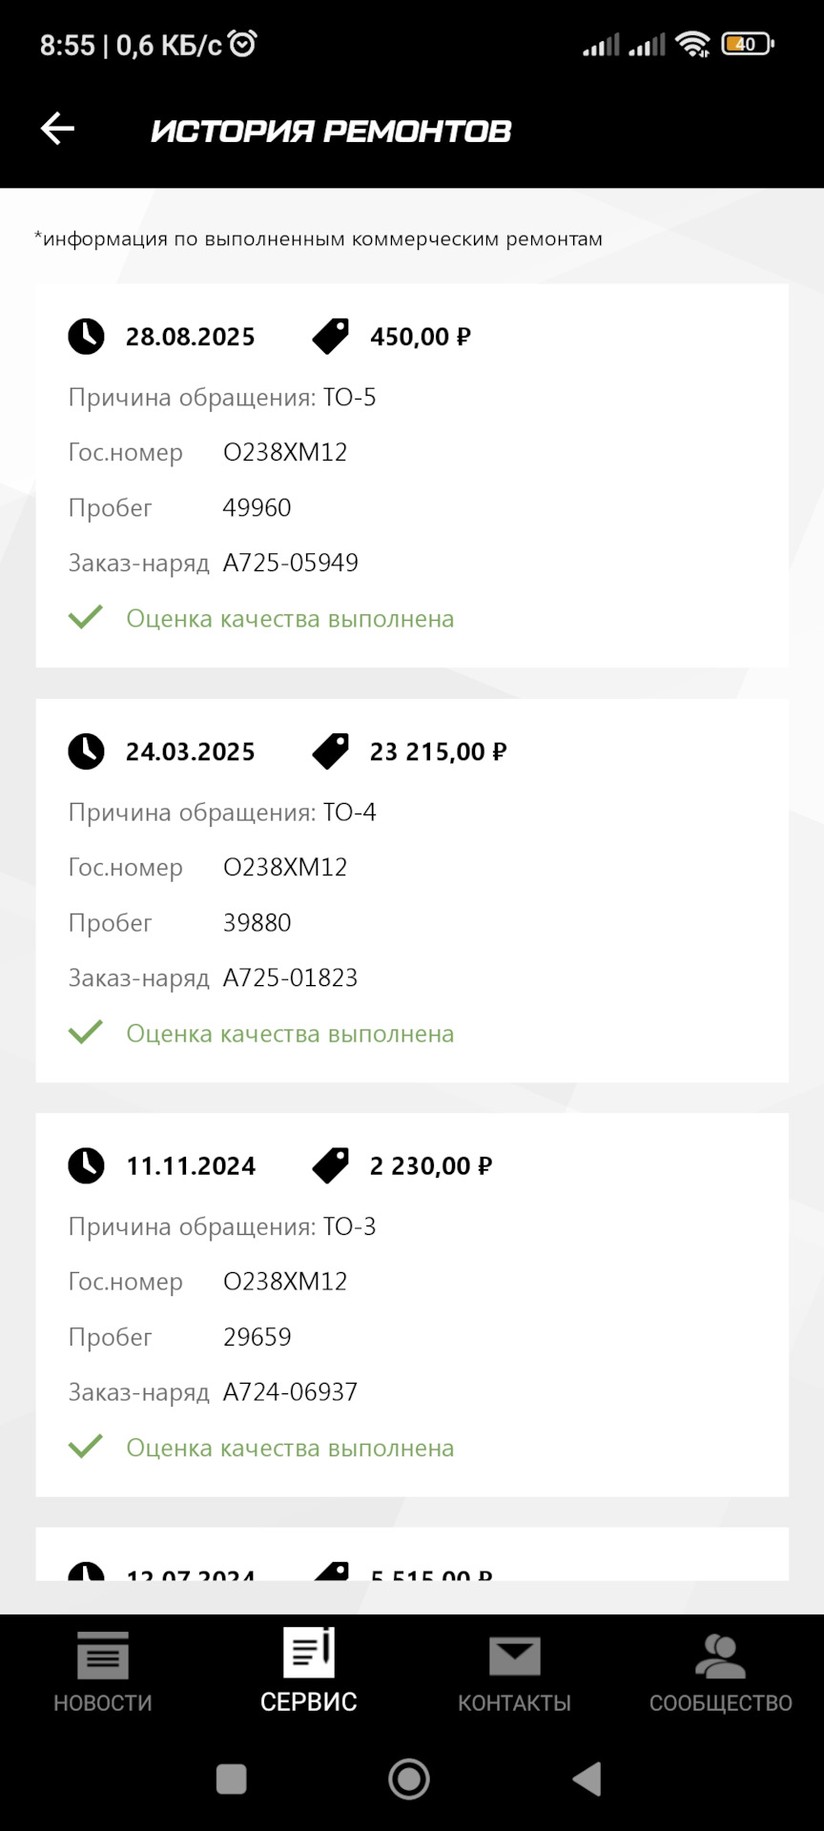Tap quality checkmark for order А725-05949
This screenshot has width=824, height=1831.
click(86, 618)
